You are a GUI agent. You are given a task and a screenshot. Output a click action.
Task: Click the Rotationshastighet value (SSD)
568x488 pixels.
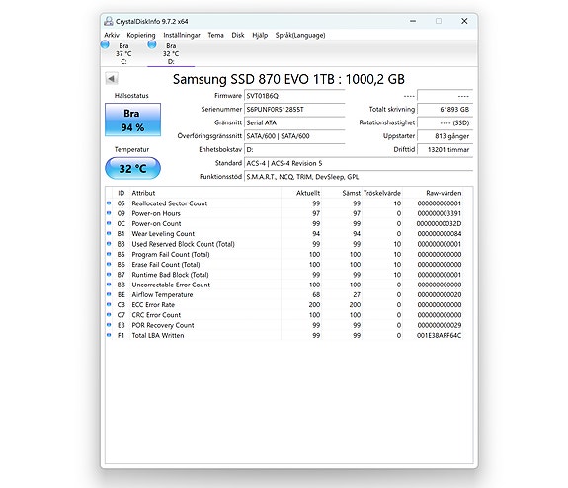[445, 122]
